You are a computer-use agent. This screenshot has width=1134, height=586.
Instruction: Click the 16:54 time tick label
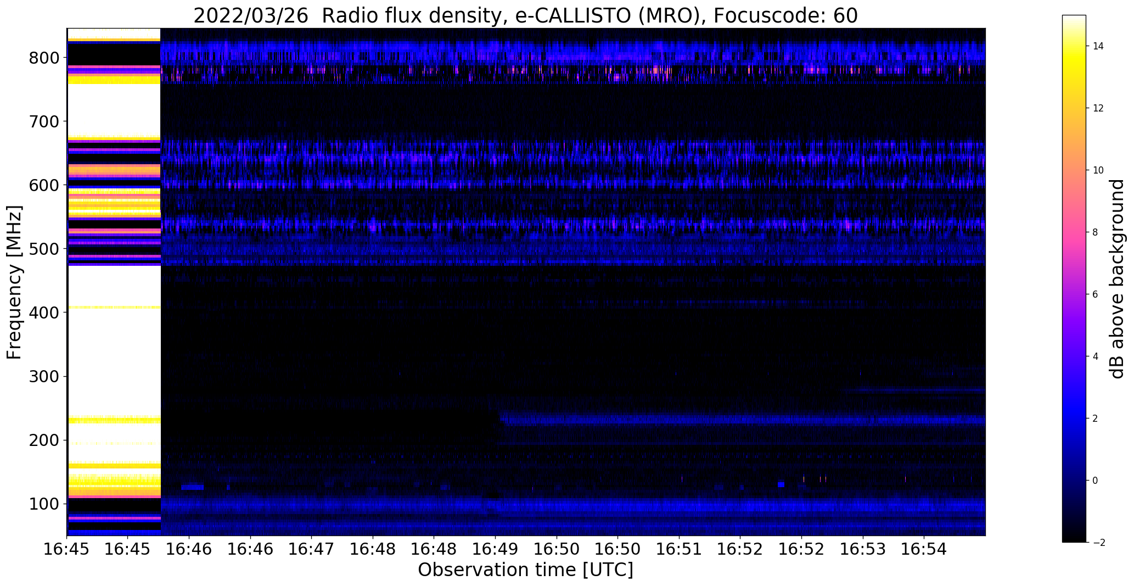coord(924,548)
